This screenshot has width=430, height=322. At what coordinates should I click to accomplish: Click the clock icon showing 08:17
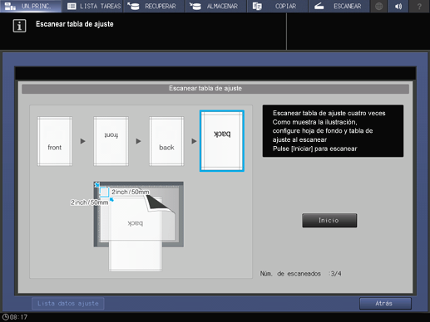click(x=5, y=317)
